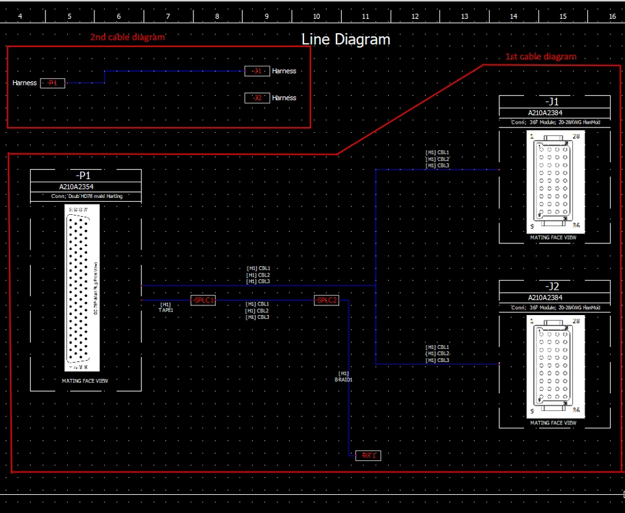Click the '2nd cable diagram' red label
The width and height of the screenshot is (625, 513).
127,37
